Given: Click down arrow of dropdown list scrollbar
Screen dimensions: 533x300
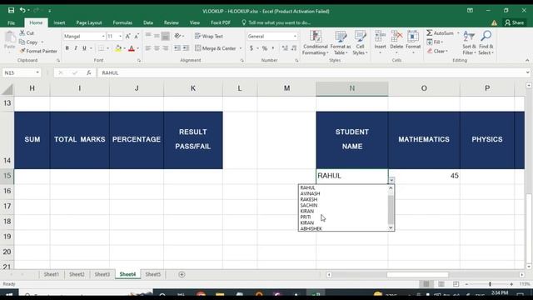Looking at the screenshot, I should pyautogui.click(x=391, y=227).
